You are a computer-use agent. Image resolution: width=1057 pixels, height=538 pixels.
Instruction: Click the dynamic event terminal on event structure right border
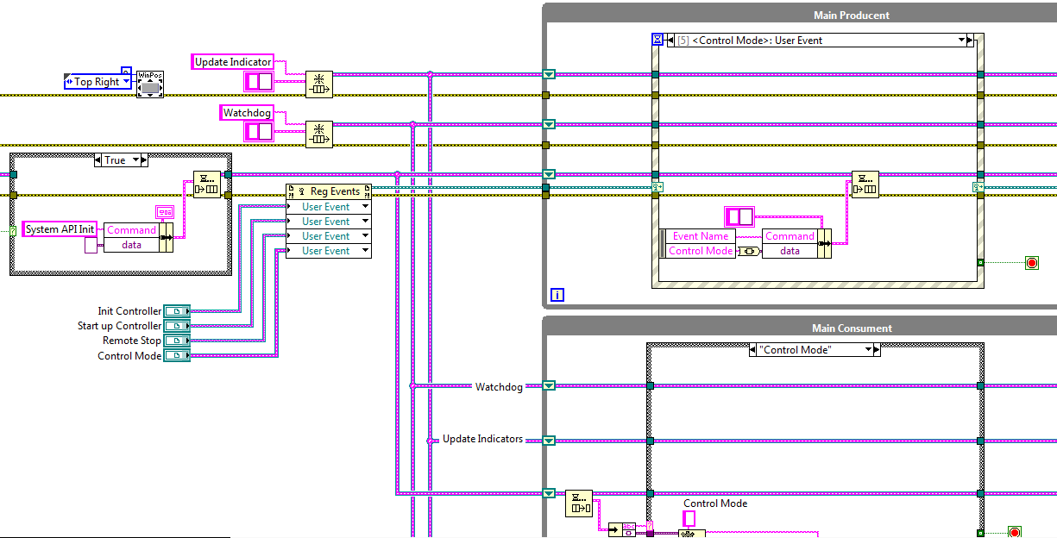pos(978,186)
